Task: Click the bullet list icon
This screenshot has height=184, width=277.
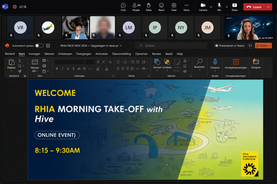Action: point(118,62)
